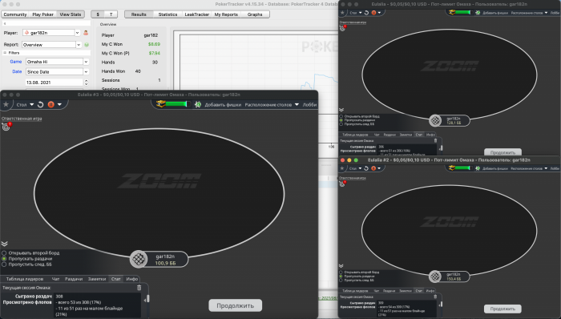Click the rebuy refresh icon in Eulalia #2 toolbar
The height and width of the screenshot is (319, 561).
(366, 168)
